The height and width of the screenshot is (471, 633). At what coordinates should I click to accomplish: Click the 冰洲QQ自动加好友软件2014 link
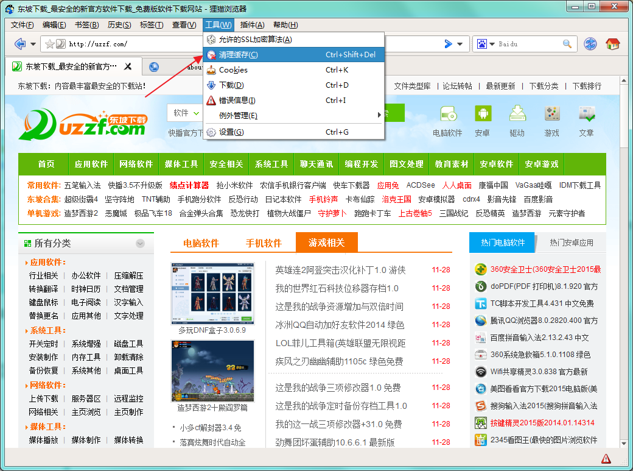pos(340,325)
